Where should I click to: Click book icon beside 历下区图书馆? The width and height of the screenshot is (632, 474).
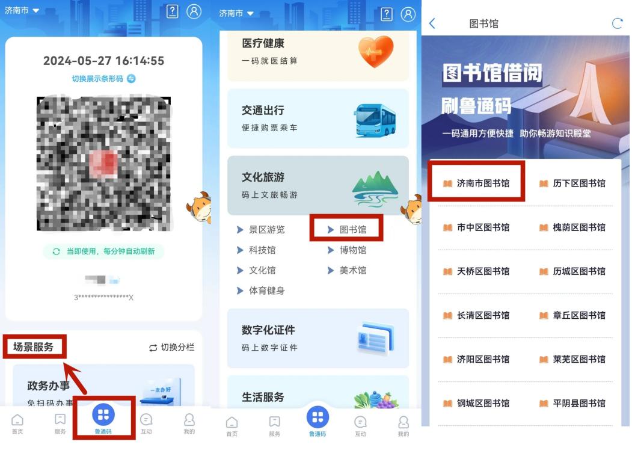click(544, 184)
